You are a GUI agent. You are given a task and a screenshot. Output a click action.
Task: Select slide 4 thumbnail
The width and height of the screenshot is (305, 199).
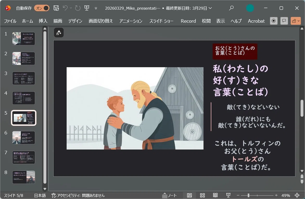pos(23,98)
